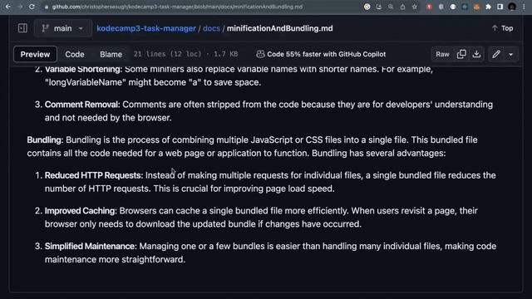Open the browser profile avatar
The width and height of the screenshot is (532, 299).
point(512,7)
